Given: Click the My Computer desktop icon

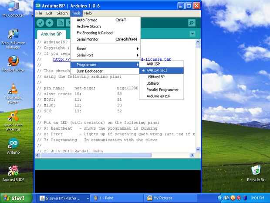Looking at the screenshot, I should (x=13, y=10).
